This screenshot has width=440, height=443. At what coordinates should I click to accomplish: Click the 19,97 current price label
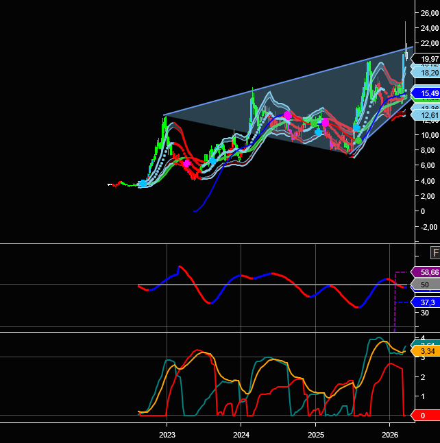(x=429, y=60)
